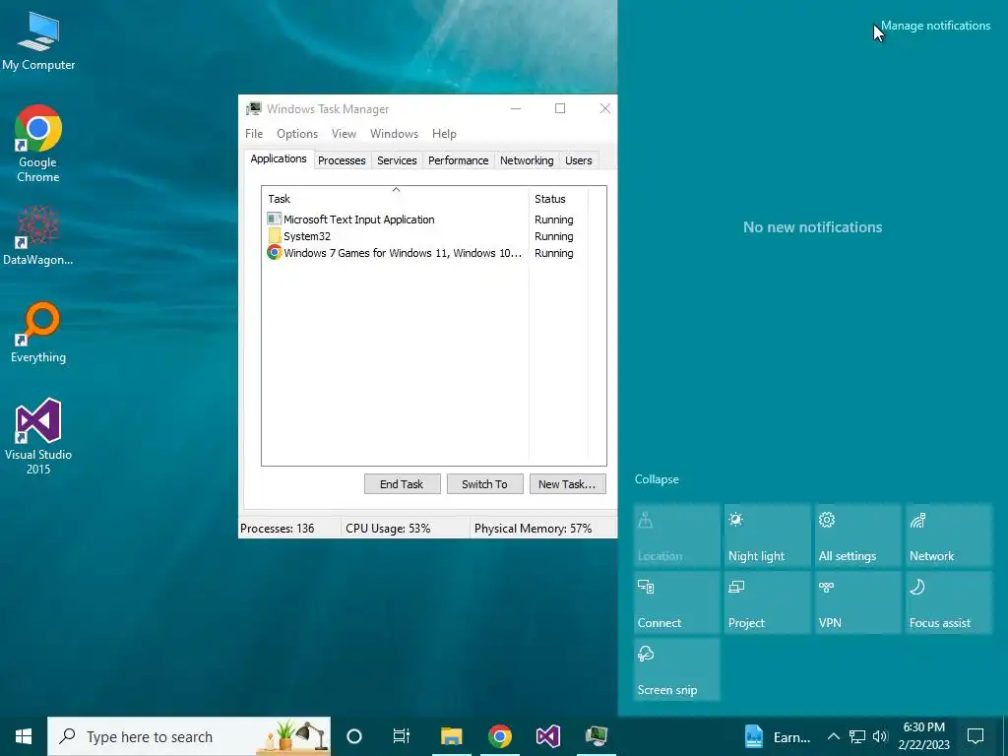Open All settings quick action tile
Screen dimensions: 1008x756
click(858, 535)
